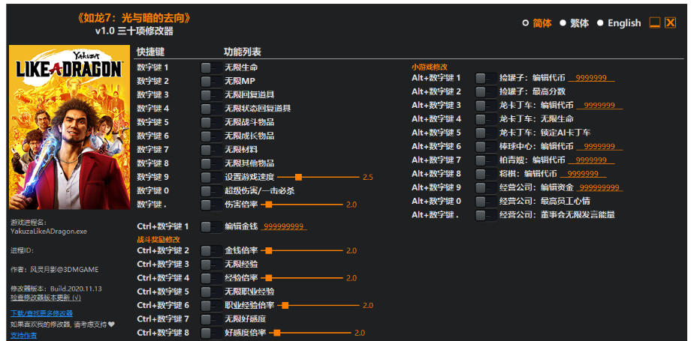Toggle 编辑金钱 switch
Viewport: 694px width, 341px height.
[x=210, y=226]
